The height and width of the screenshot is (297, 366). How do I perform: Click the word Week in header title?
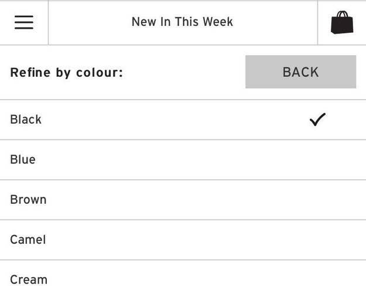(x=217, y=22)
